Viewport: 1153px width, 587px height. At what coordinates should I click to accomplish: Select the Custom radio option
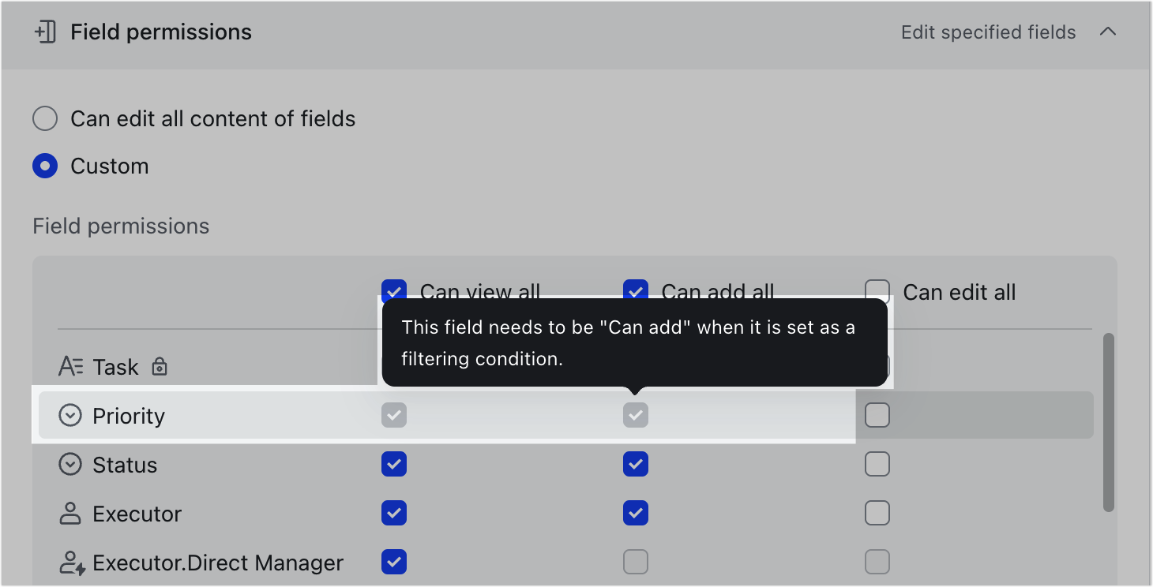[45, 166]
